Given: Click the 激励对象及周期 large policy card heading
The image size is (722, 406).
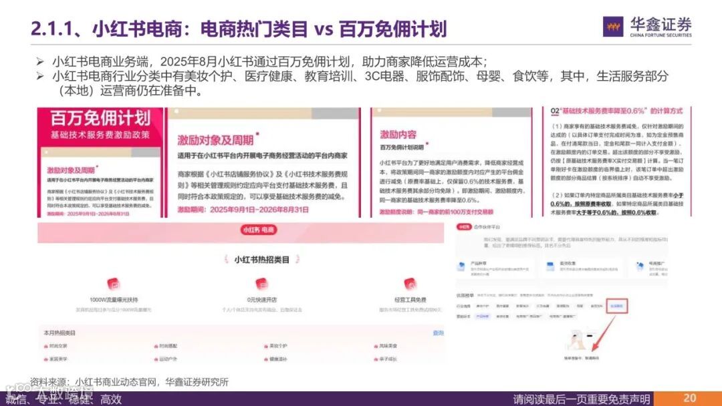Looking at the screenshot, I should point(215,140).
